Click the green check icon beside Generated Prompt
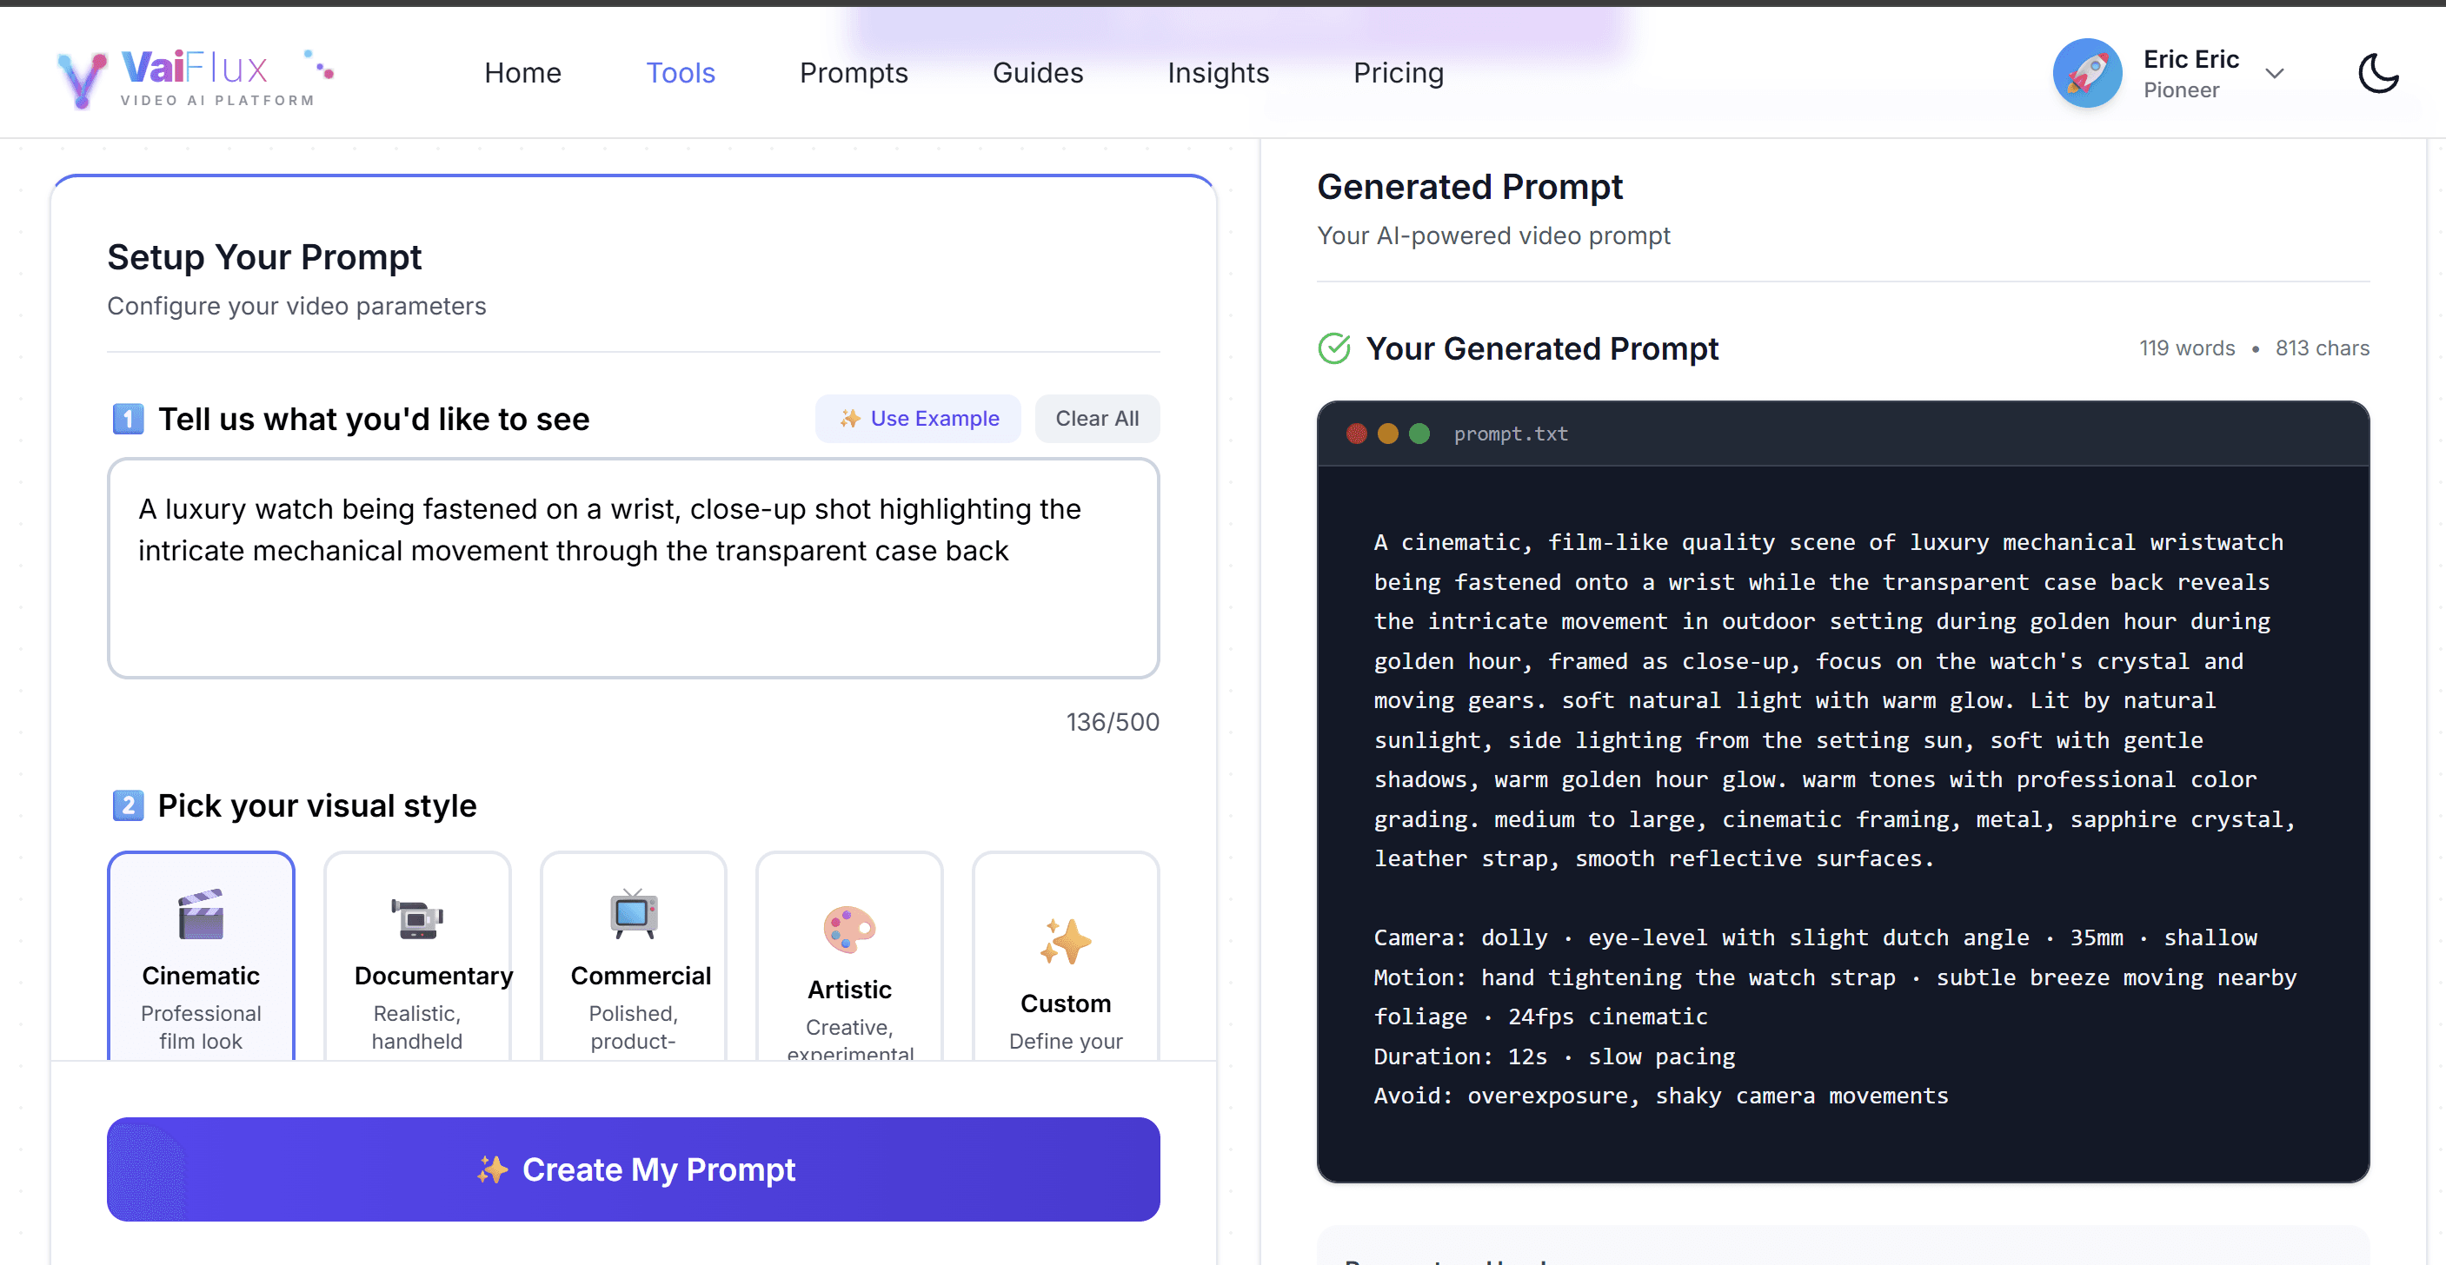This screenshot has height=1265, width=2446. 1334,348
